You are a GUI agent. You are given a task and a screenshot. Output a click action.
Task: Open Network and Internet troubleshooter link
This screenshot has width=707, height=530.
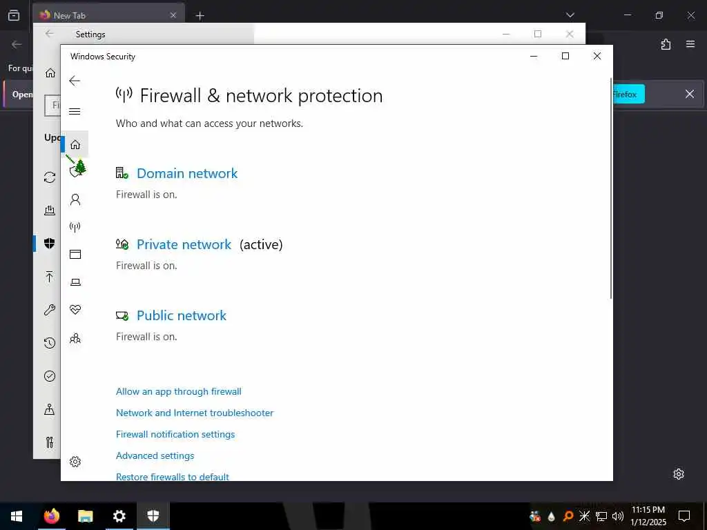[x=195, y=413]
